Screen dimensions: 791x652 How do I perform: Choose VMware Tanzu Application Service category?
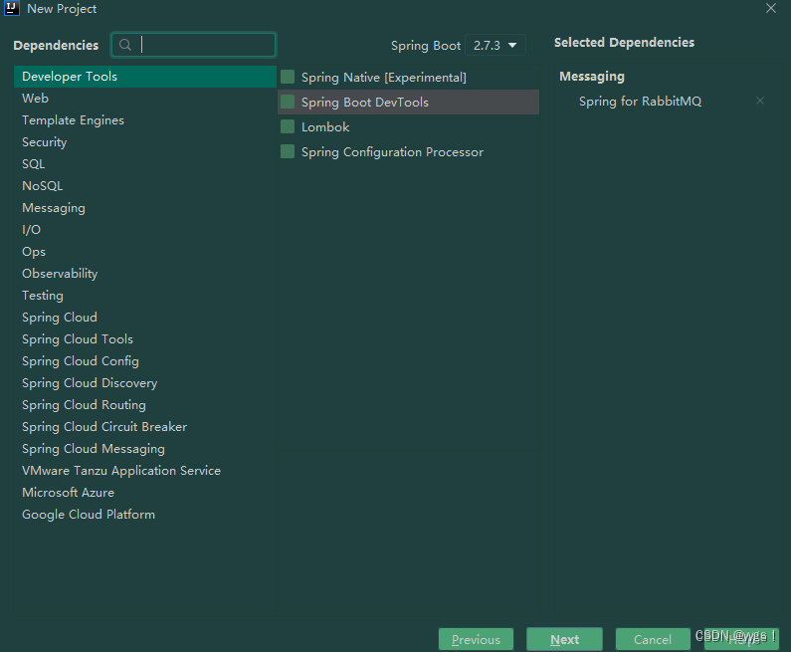(x=145, y=471)
